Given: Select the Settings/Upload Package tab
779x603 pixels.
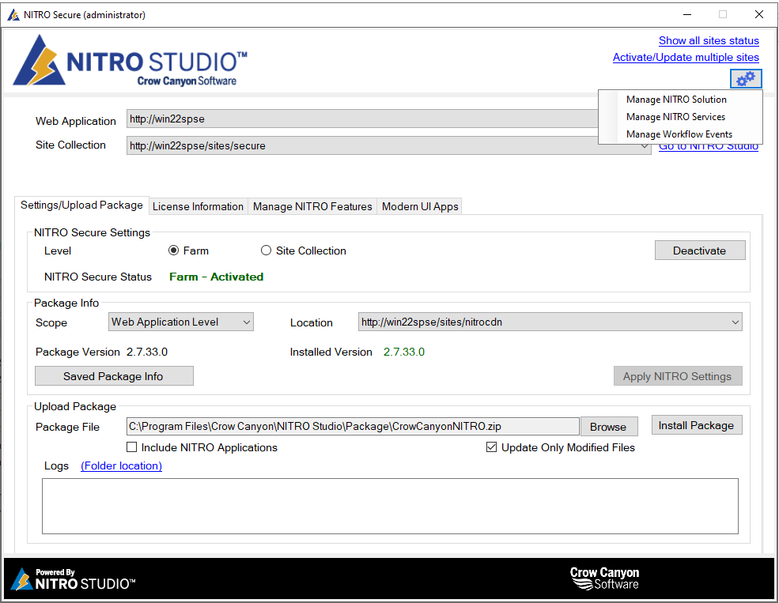Looking at the screenshot, I should coord(81,205).
